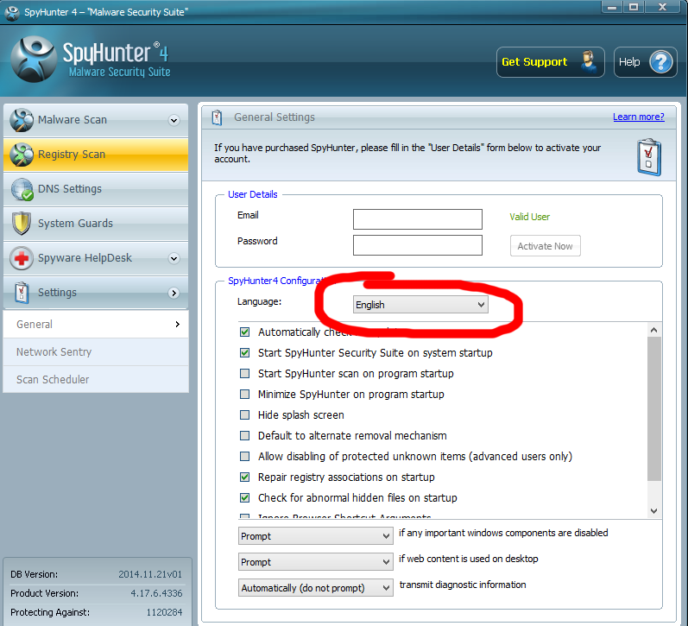Screen dimensions: 688x626
Task: Click the Email input field
Action: (x=417, y=219)
